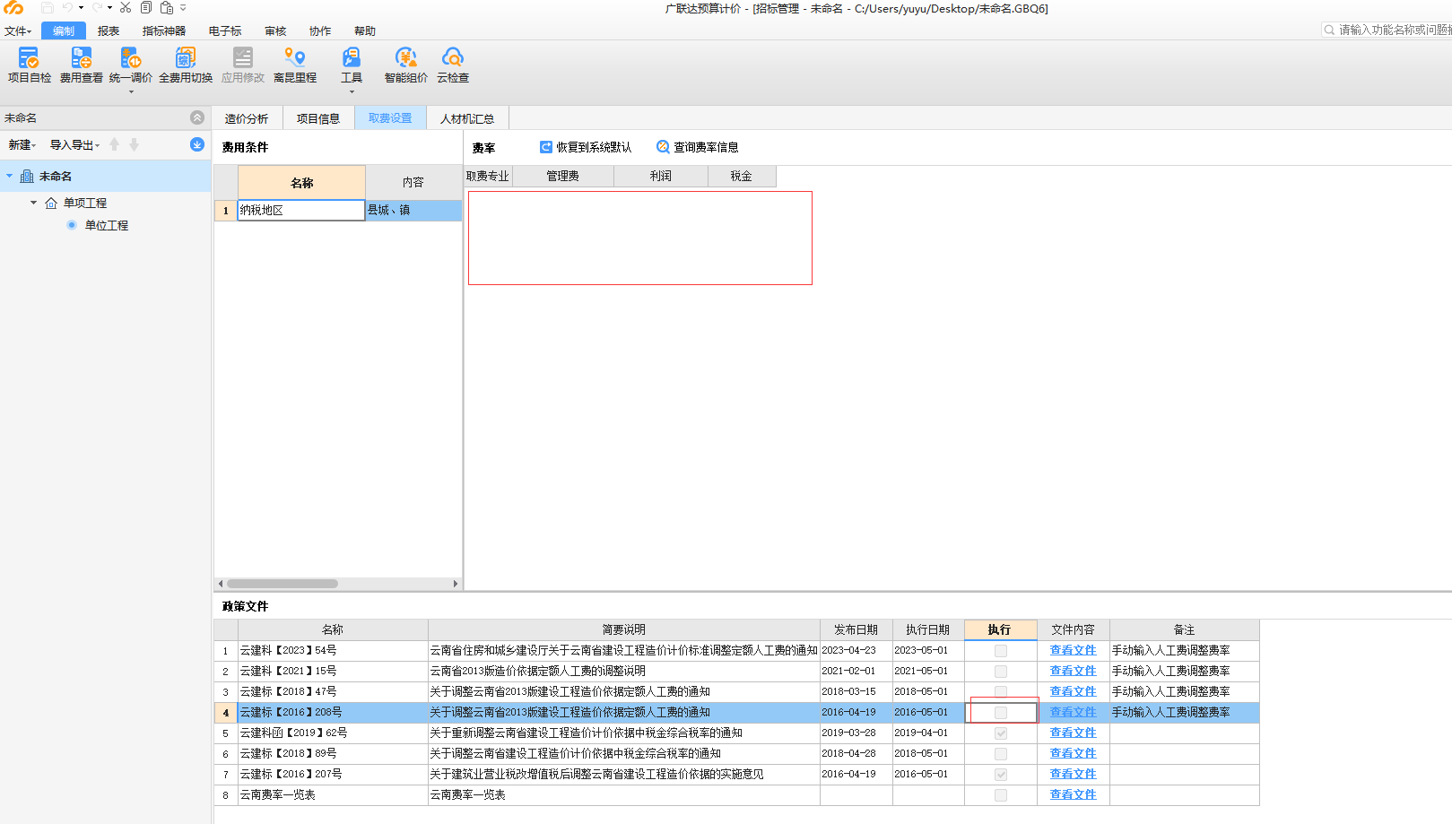Open the quick access customize dropdown

click(183, 8)
